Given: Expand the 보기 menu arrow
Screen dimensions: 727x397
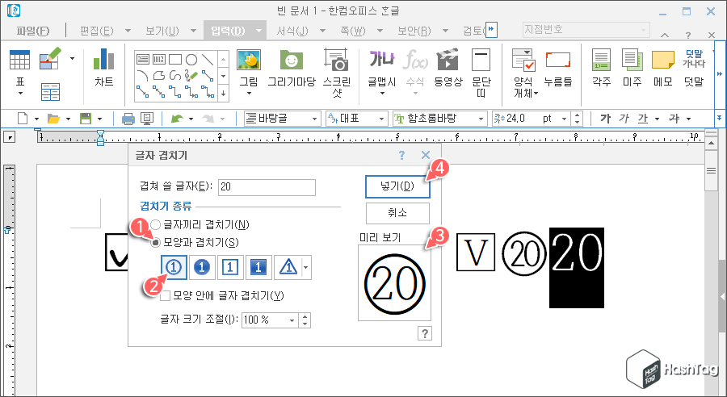Looking at the screenshot, I should (194, 31).
